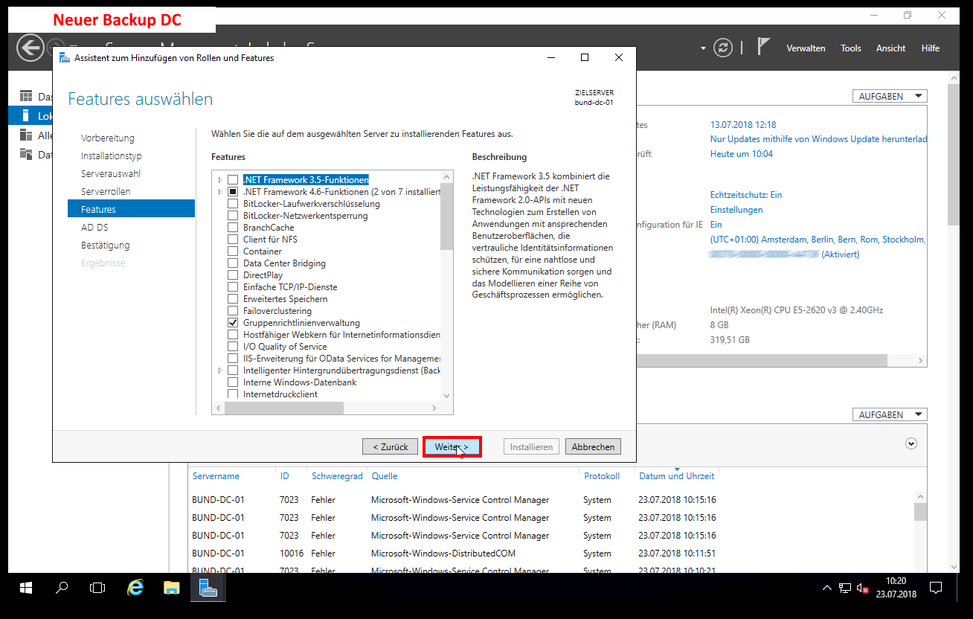The image size is (973, 619).
Task: Open the notifications flag icon
Action: (763, 47)
